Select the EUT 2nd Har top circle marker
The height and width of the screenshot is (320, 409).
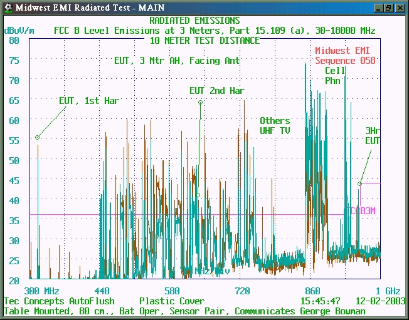point(200,102)
